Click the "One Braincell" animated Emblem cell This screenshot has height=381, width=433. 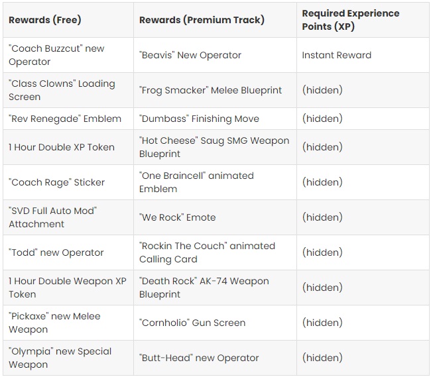pos(215,182)
